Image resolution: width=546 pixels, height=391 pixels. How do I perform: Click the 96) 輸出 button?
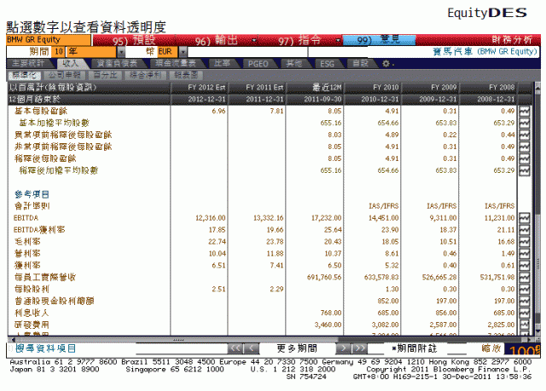point(216,40)
